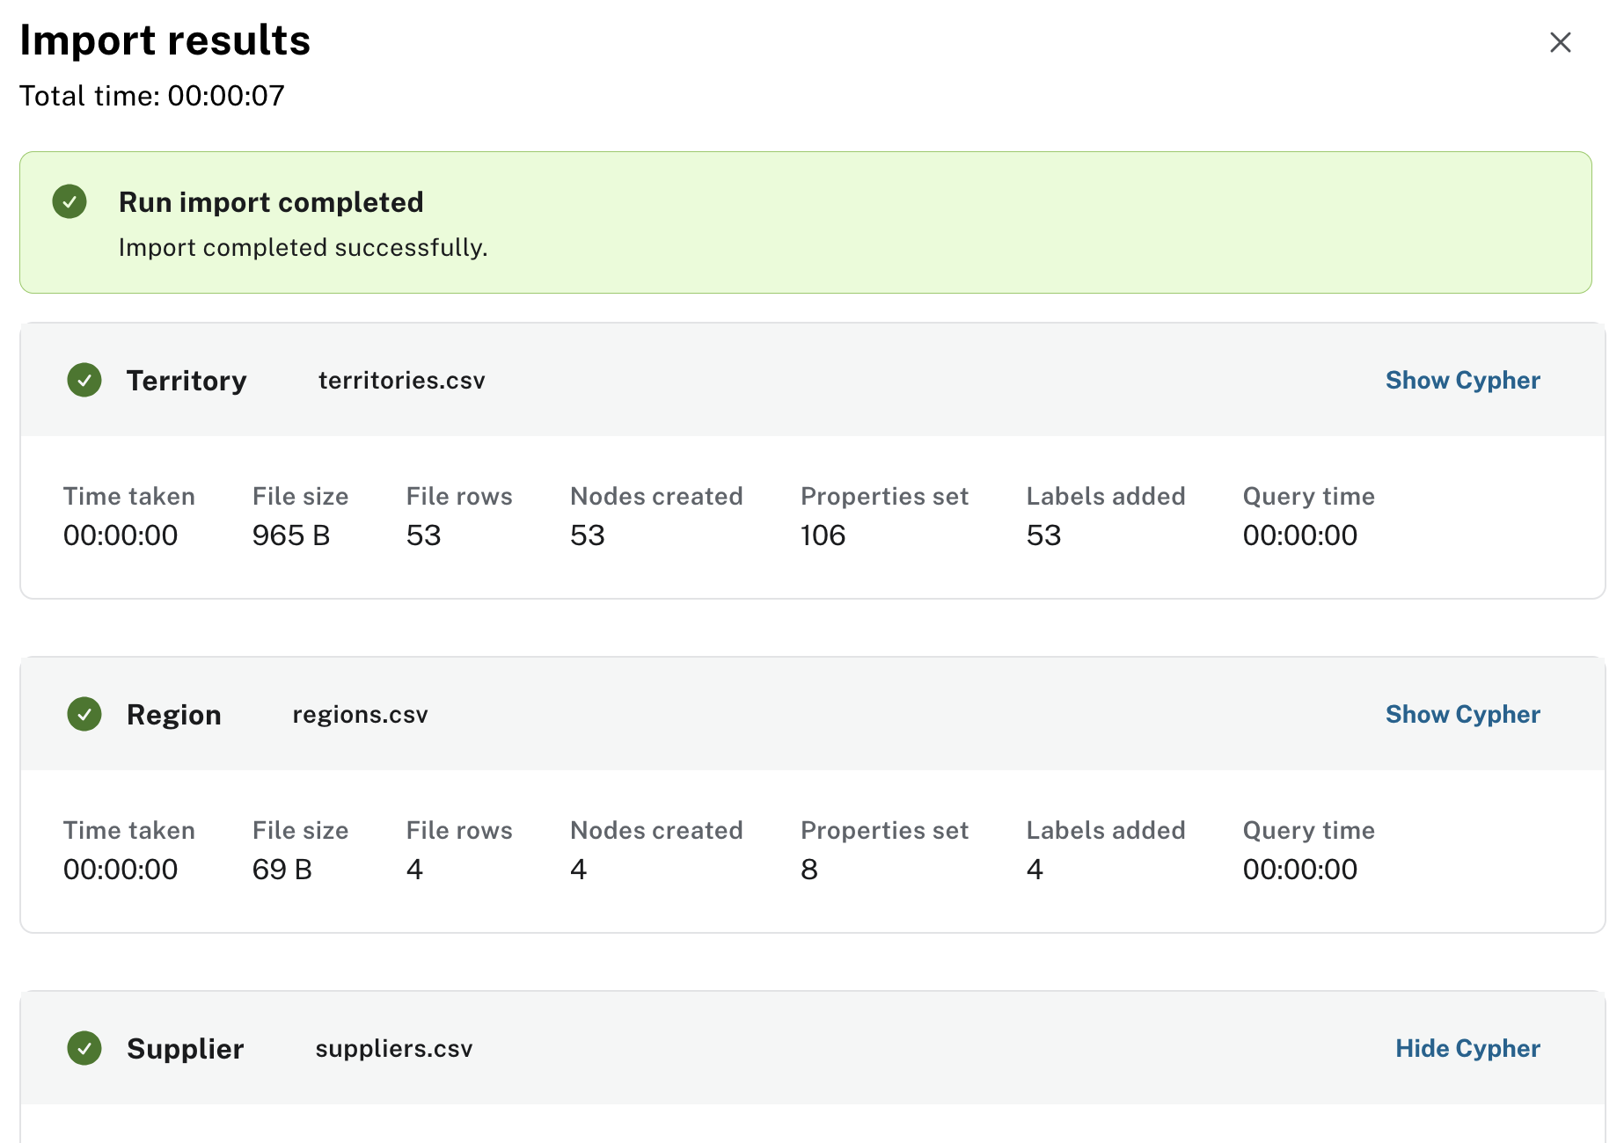Toggle the Territory Cypher visibility
This screenshot has height=1143, width=1624.
pos(1462,380)
